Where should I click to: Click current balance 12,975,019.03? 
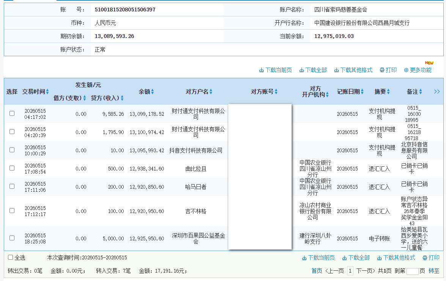334,36
